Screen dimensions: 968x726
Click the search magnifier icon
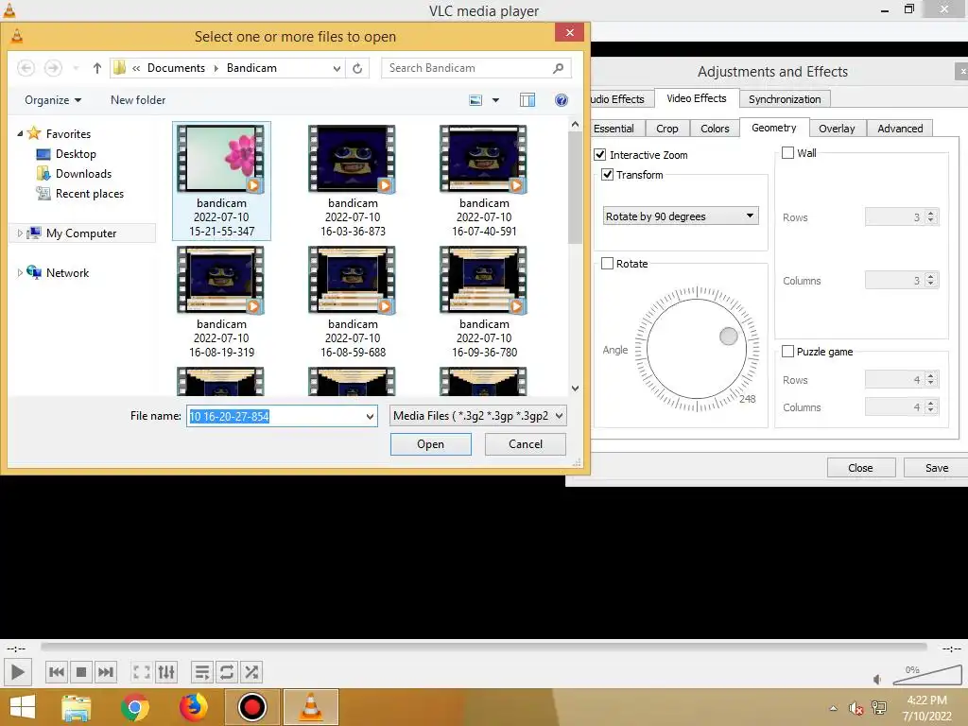[x=558, y=68]
